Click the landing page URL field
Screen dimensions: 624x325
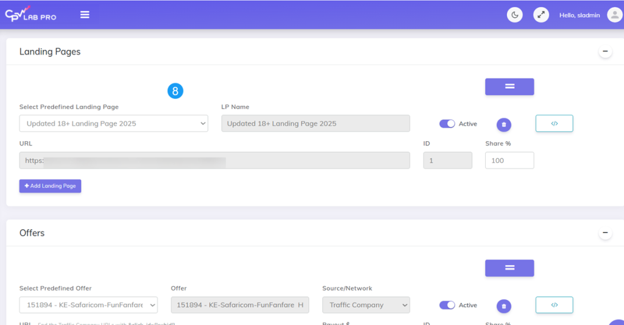tap(214, 161)
